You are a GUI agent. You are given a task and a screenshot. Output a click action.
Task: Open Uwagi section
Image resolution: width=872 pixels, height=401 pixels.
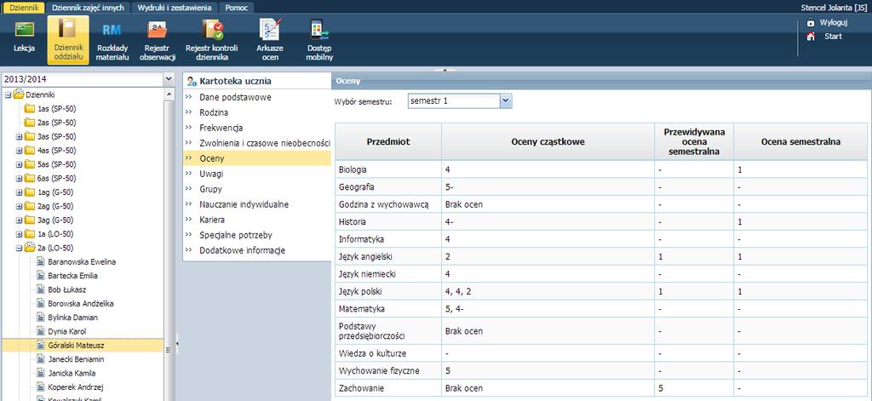pos(211,174)
